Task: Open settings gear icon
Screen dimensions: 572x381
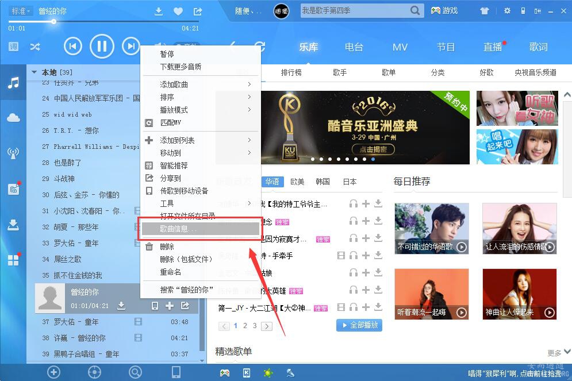Action: pos(507,10)
